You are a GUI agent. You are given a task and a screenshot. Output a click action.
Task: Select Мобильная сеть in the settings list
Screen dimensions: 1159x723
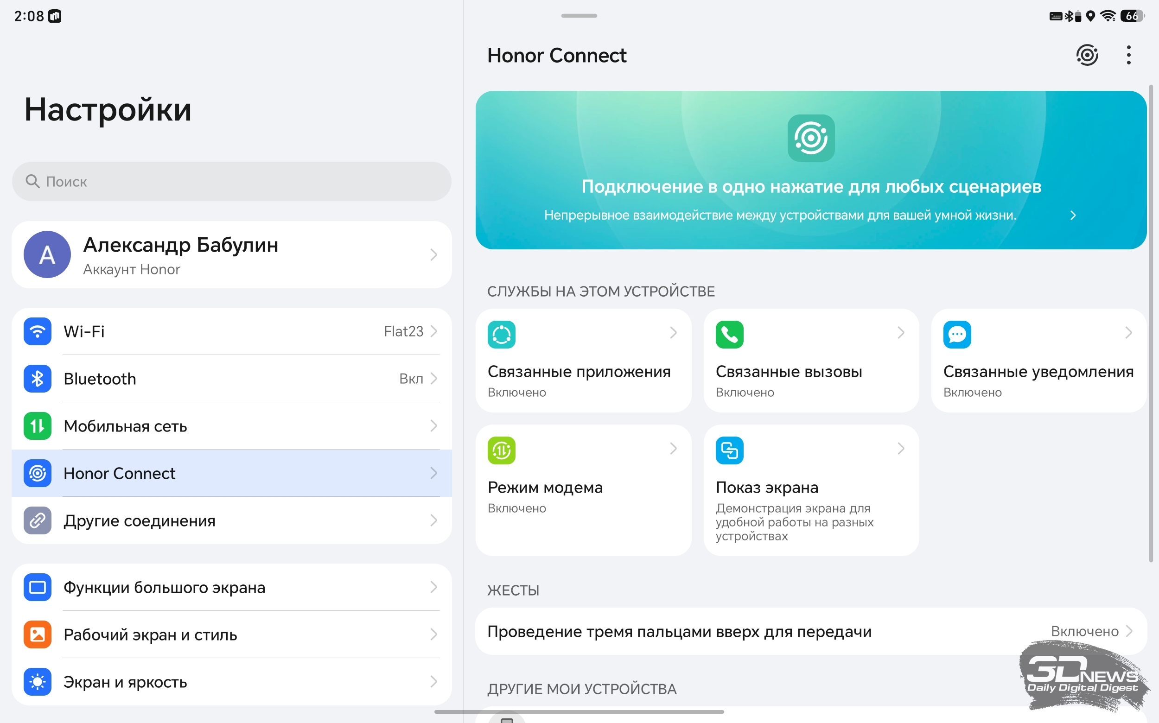231,425
